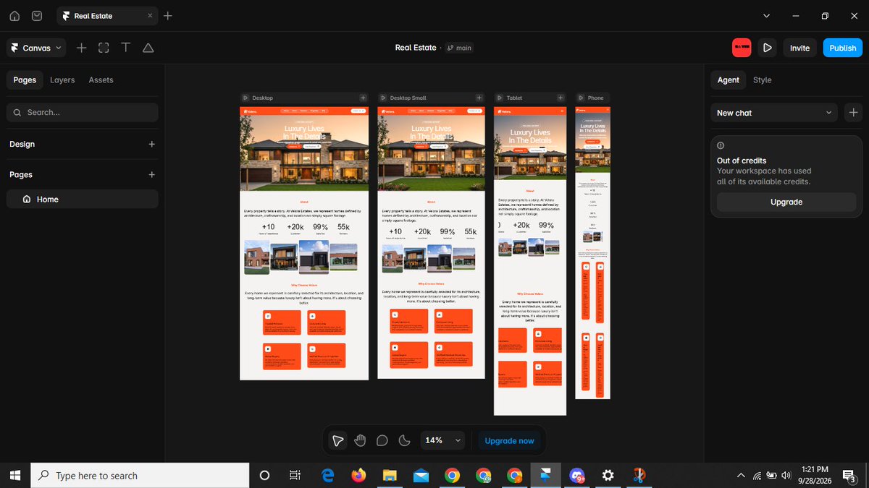Click the blue Publish button
The image size is (869, 488).
click(x=843, y=48)
